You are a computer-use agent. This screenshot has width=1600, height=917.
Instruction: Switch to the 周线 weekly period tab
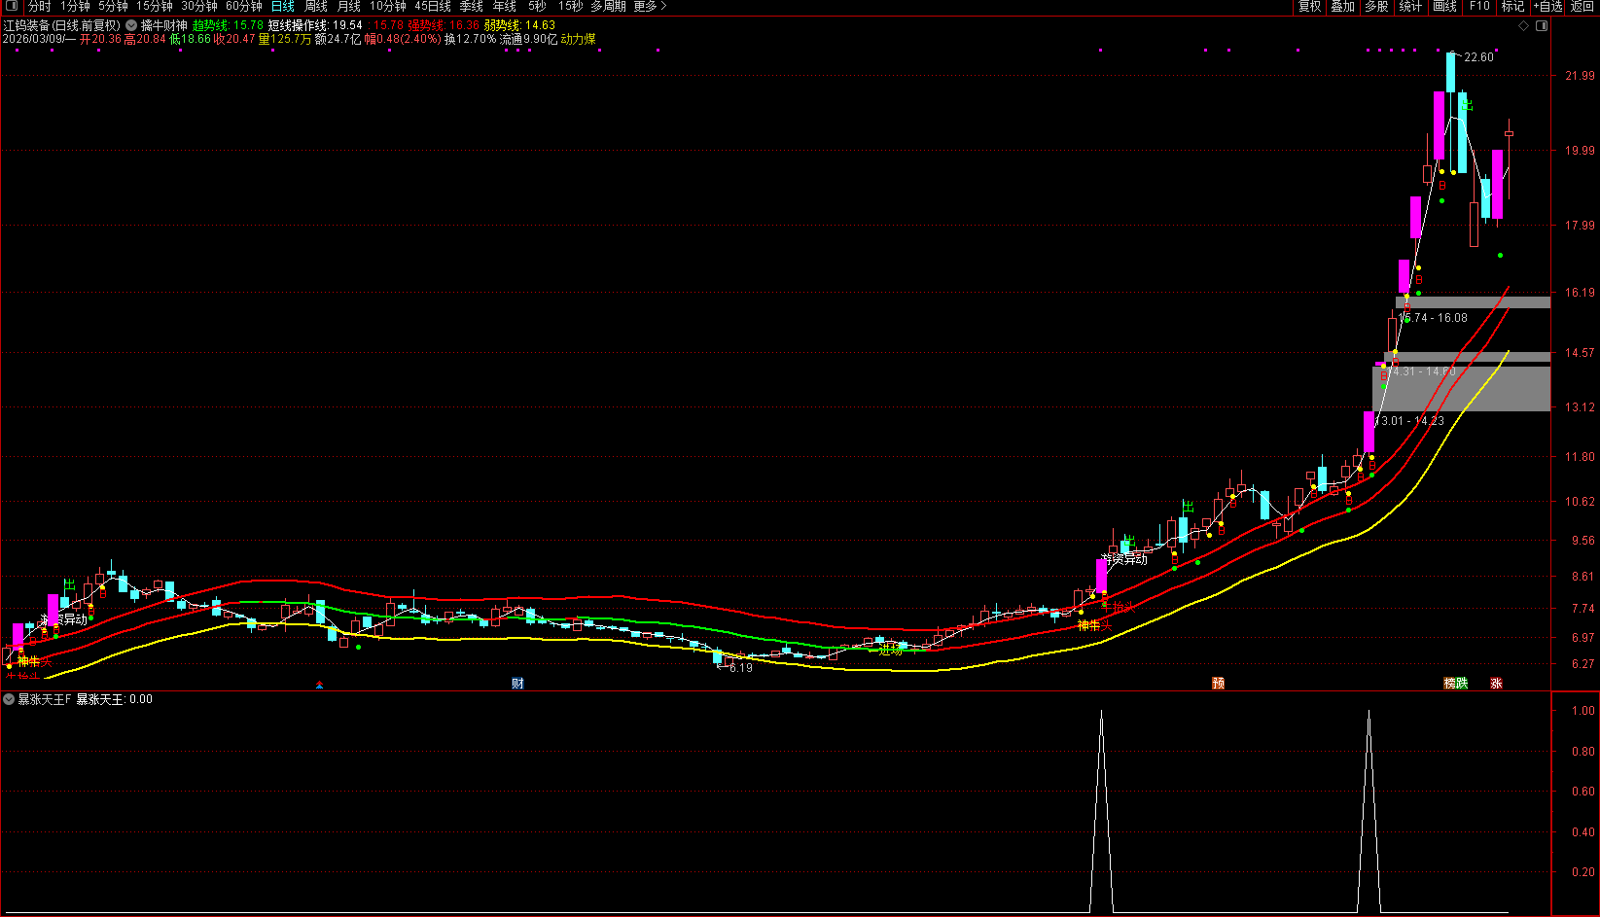316,7
